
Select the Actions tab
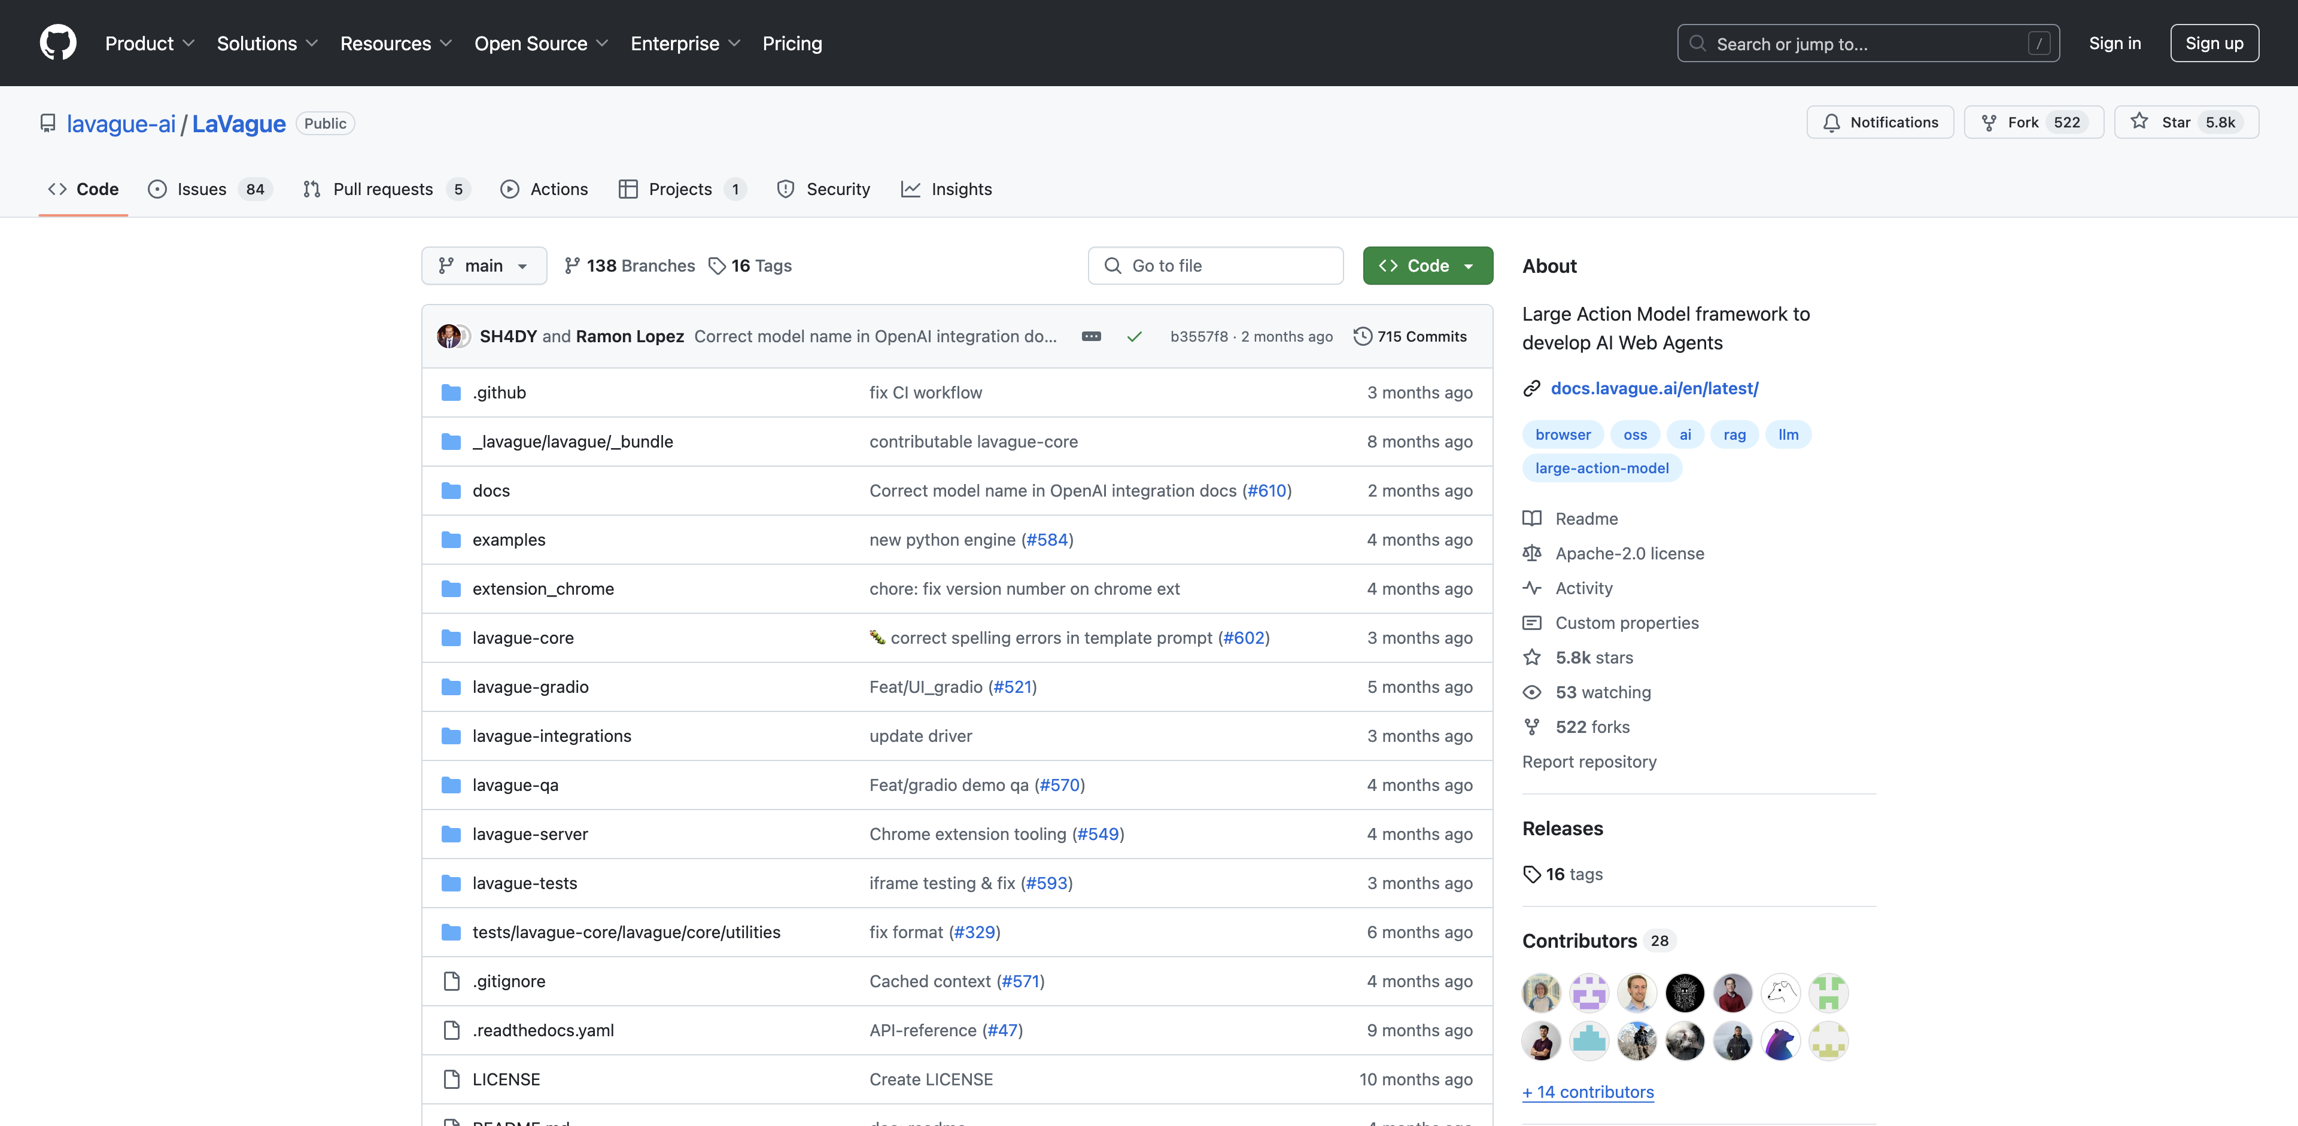[544, 188]
